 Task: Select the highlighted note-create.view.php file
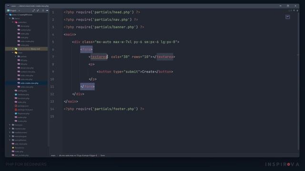point(30,83)
